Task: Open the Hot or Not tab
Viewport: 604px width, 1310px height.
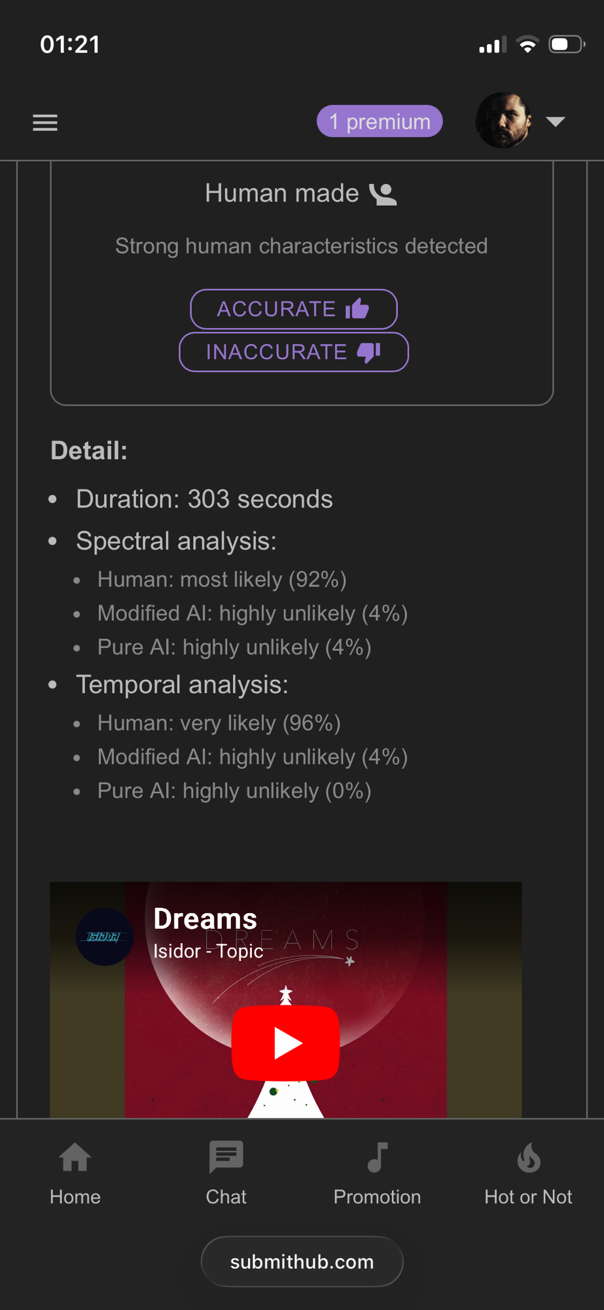Action: pyautogui.click(x=528, y=1173)
